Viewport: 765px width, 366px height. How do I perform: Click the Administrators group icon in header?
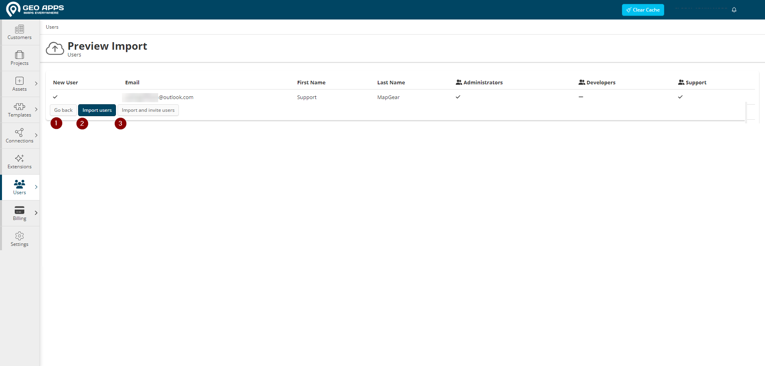coord(459,82)
